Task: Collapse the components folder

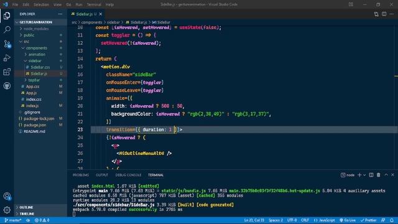Action: tap(40, 48)
